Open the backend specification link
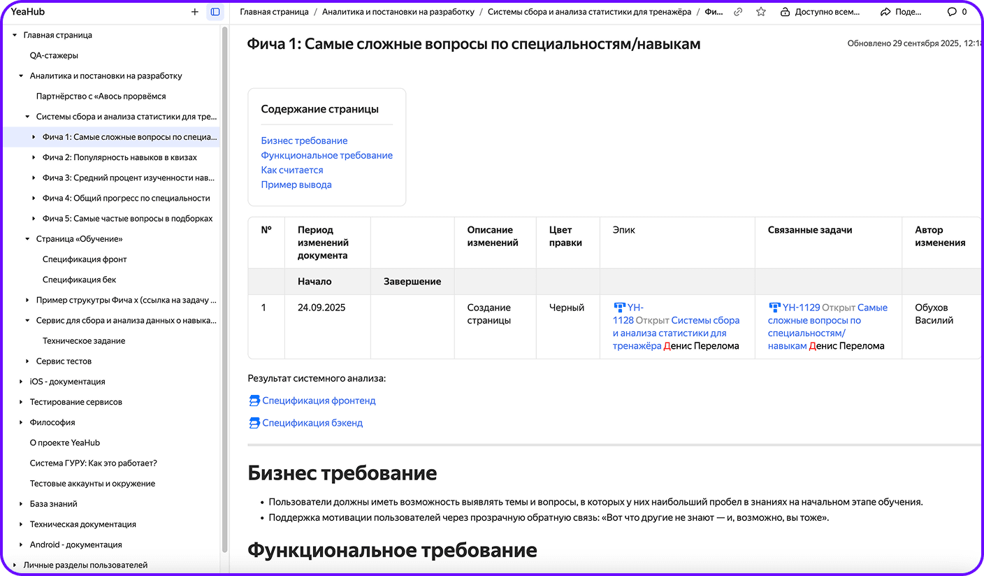The image size is (984, 576). tap(312, 423)
